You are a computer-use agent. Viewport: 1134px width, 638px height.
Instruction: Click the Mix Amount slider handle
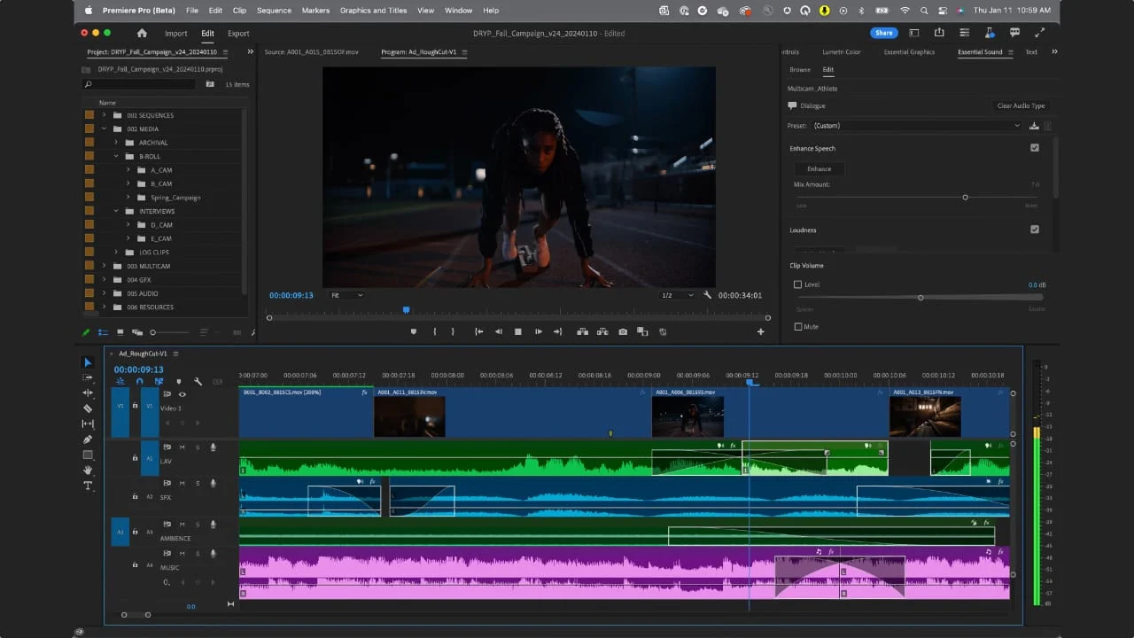point(965,197)
